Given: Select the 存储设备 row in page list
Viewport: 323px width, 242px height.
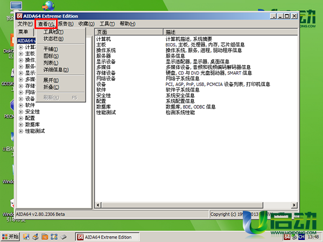Looking at the screenshot, I should point(106,73).
